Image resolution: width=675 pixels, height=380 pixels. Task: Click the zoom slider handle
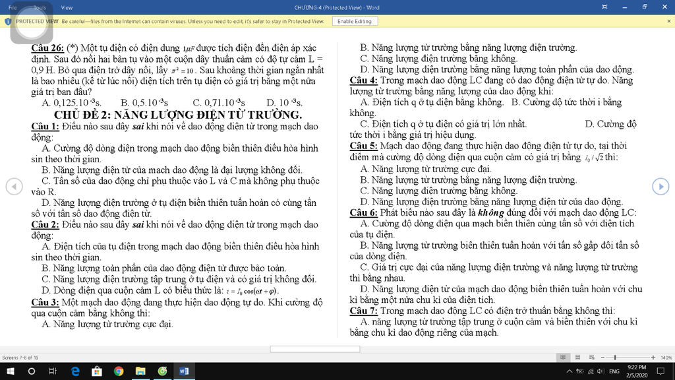[615, 357]
